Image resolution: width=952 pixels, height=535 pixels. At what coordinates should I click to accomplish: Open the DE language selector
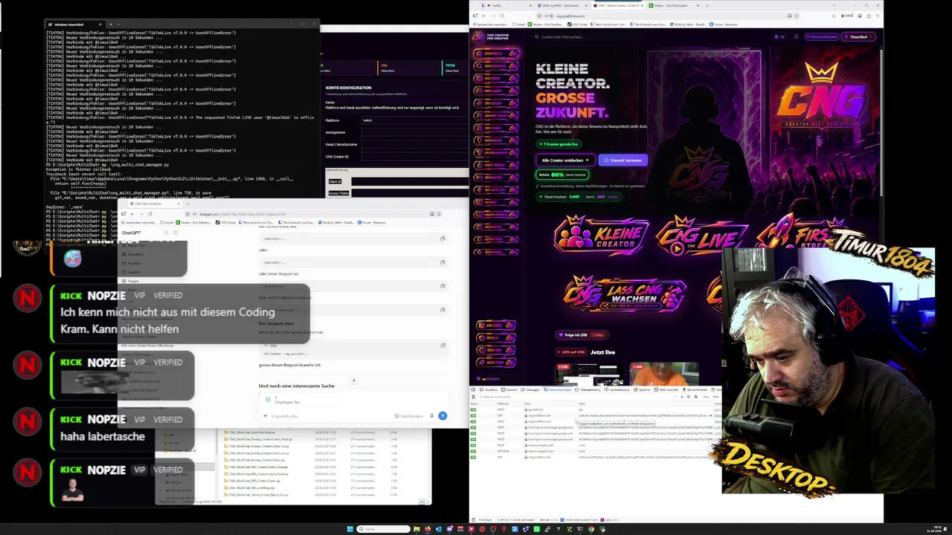[x=779, y=36]
